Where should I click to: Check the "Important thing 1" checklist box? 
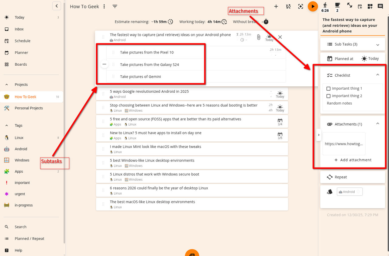[328, 88]
